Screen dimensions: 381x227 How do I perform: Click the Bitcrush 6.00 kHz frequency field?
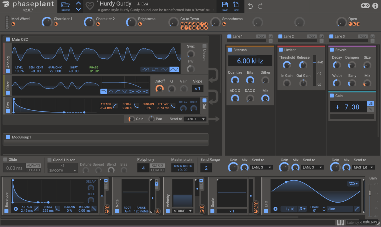coord(250,61)
